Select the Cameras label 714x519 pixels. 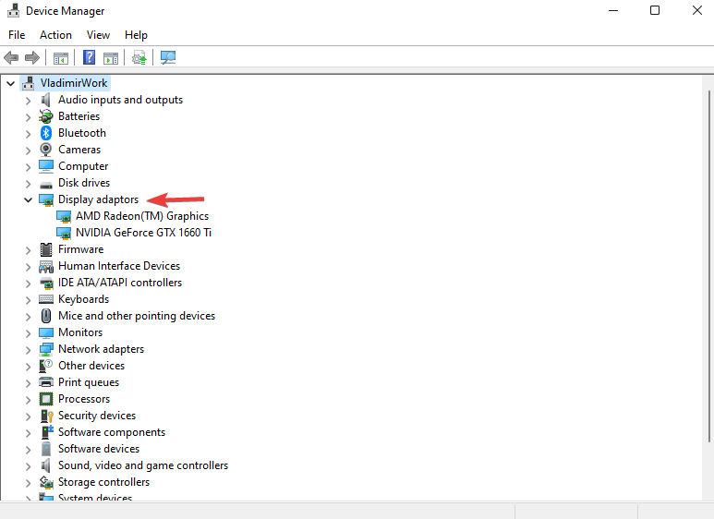[x=79, y=150]
